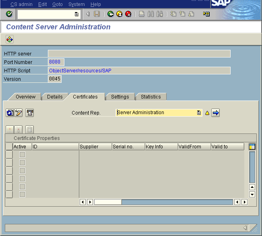Viewport: 262px width, 236px height.
Task: Click the pencil Change/Display icon
Action: (19, 113)
